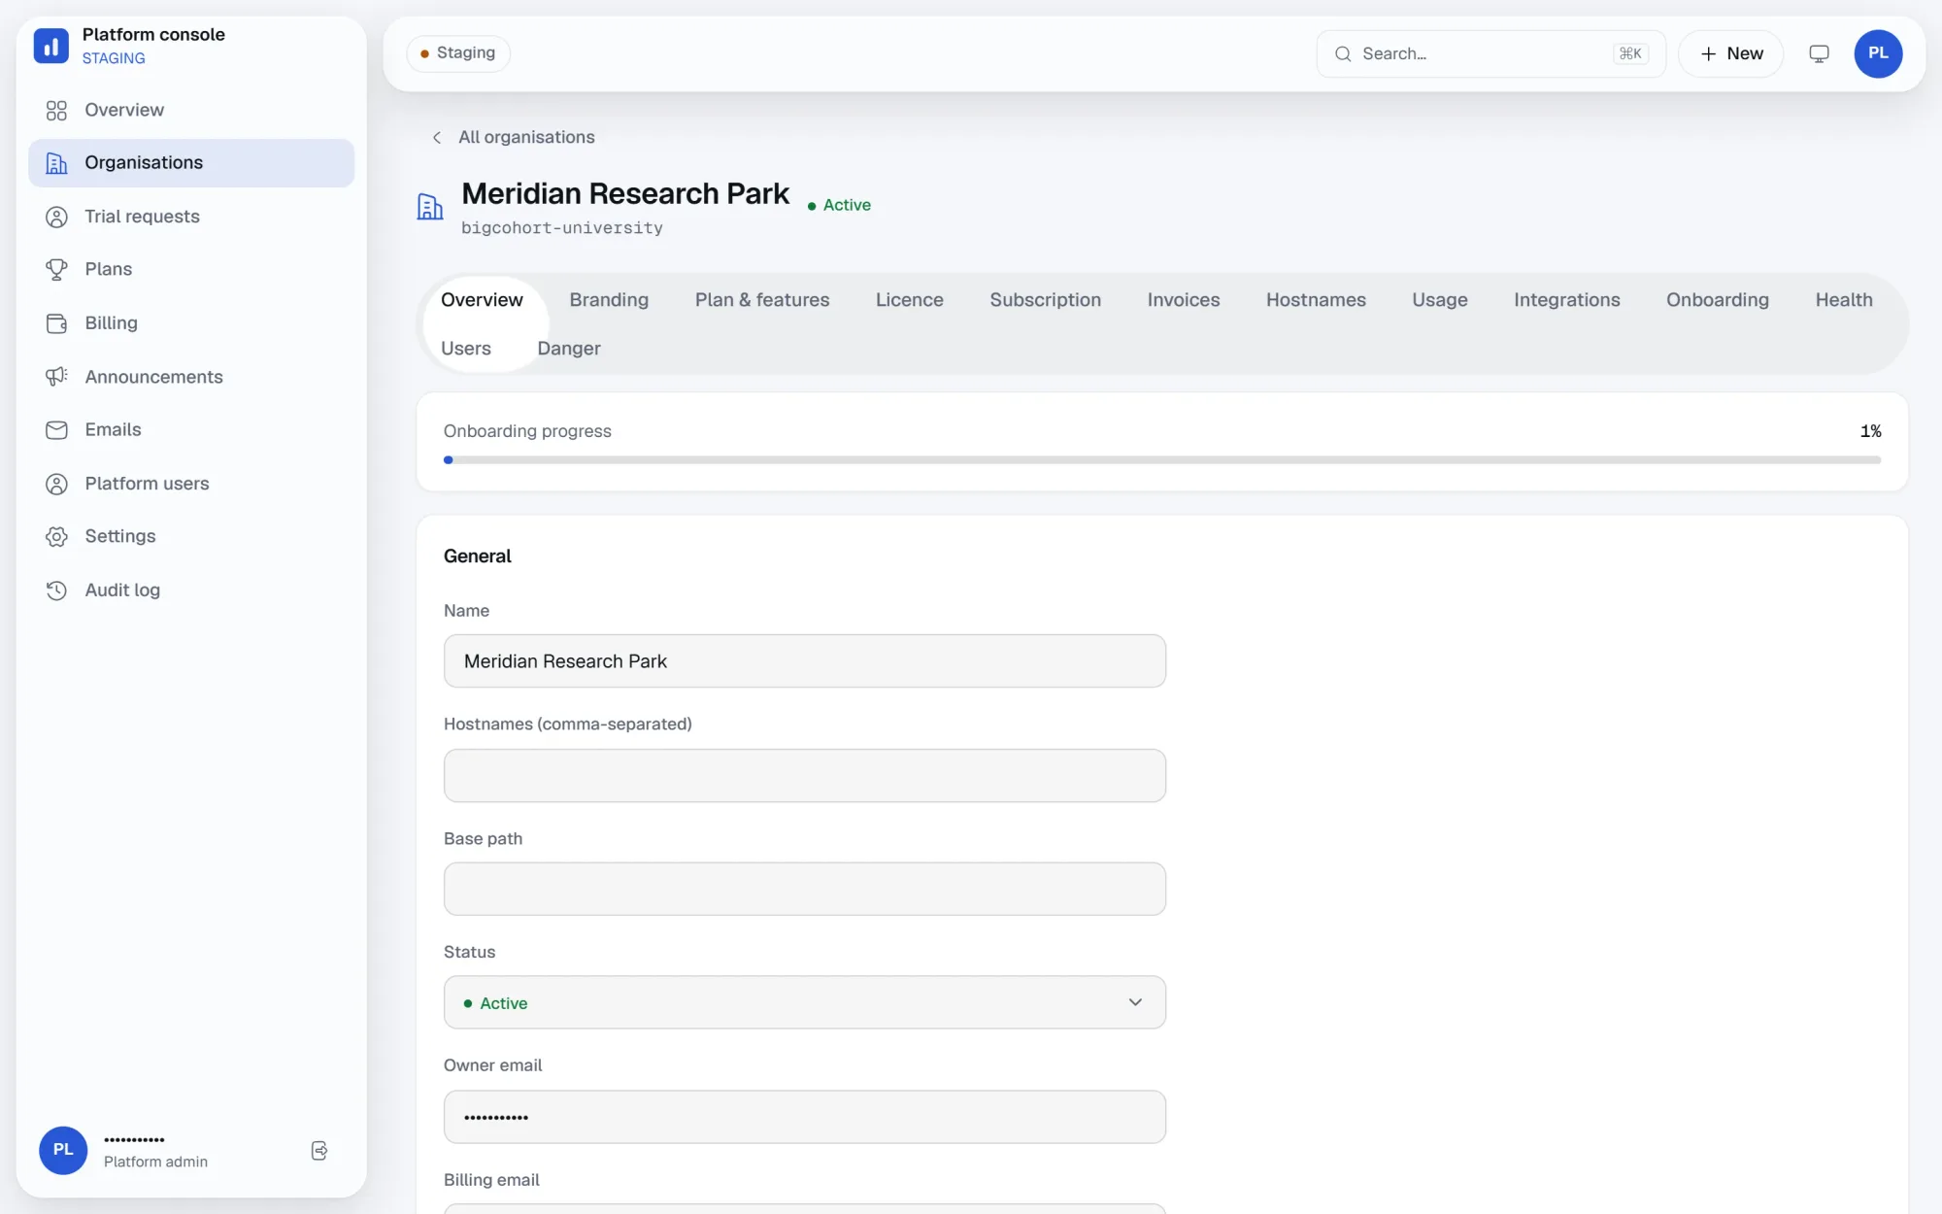The width and height of the screenshot is (1942, 1214).
Task: Click the Announcements megaphone icon
Action: coord(56,377)
